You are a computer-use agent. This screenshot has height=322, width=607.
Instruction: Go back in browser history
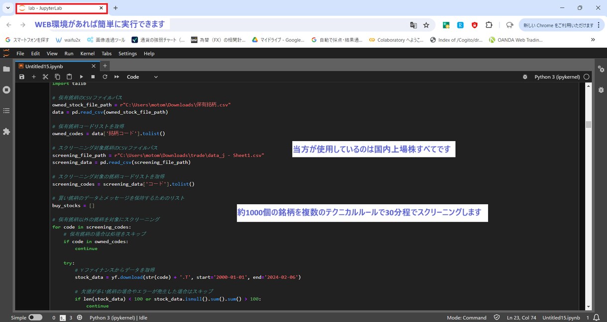9,25
